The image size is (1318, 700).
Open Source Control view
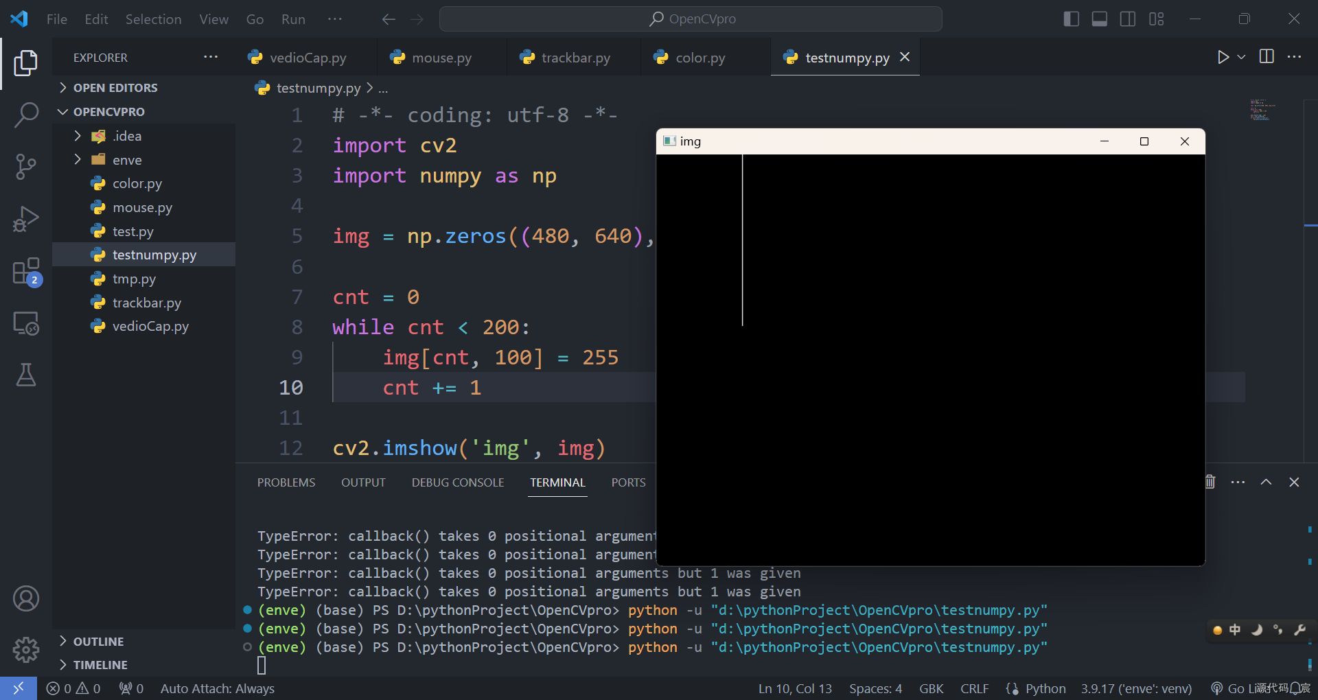pos(26,167)
